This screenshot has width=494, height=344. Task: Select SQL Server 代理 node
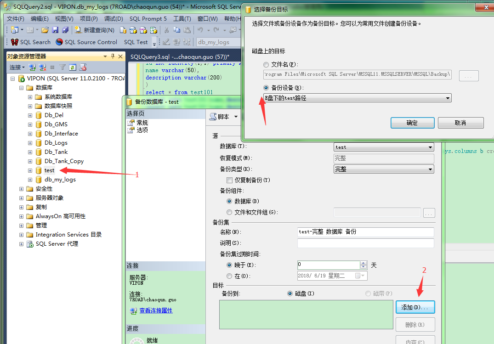pos(57,244)
